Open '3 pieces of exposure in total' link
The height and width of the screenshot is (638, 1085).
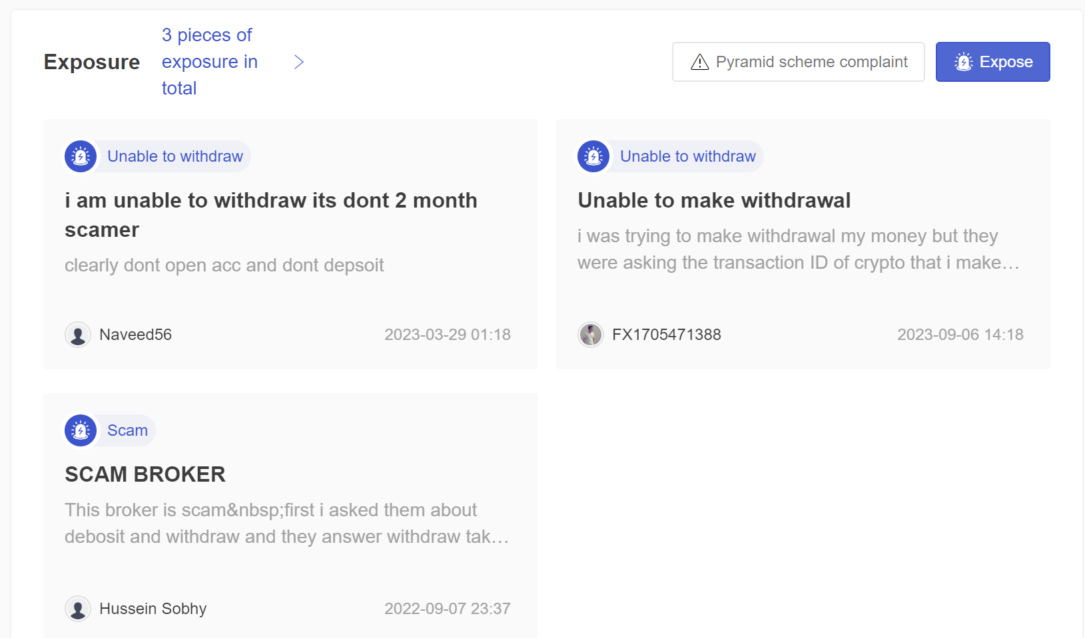(210, 62)
